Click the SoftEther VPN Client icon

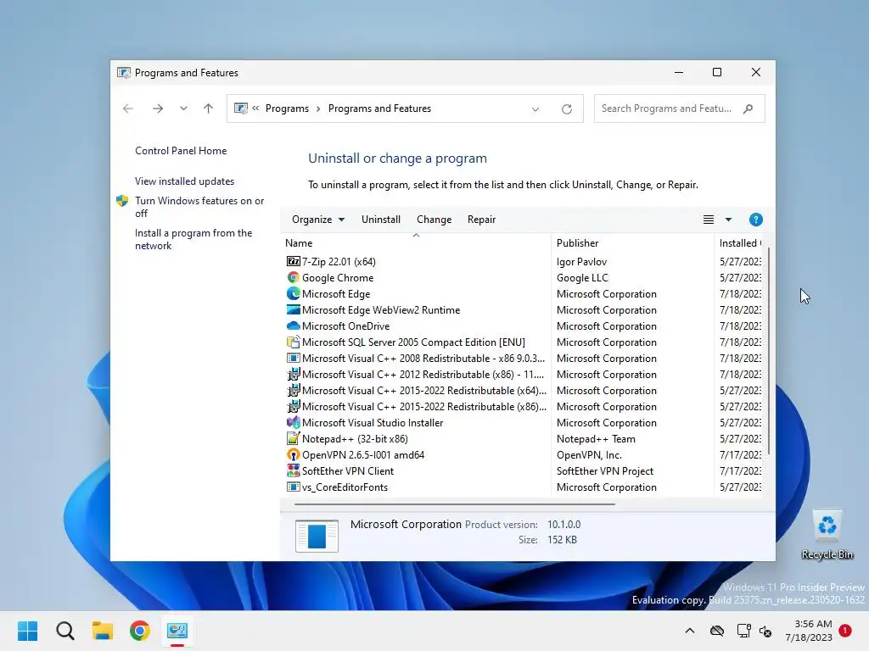[293, 470]
